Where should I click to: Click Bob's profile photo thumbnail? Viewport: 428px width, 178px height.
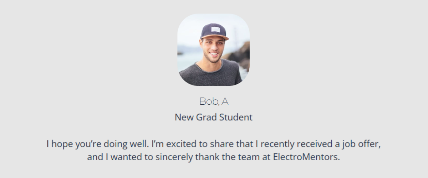point(214,50)
